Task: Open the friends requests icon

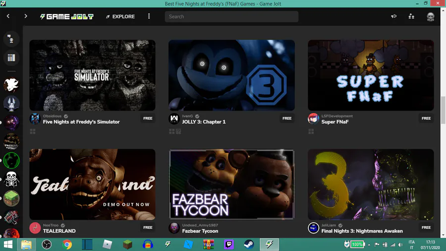Action: tap(411, 16)
